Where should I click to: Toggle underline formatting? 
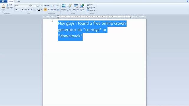tap(22, 9)
